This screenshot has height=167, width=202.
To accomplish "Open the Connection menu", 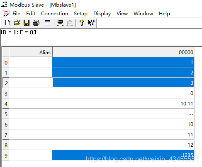I will [54, 14].
